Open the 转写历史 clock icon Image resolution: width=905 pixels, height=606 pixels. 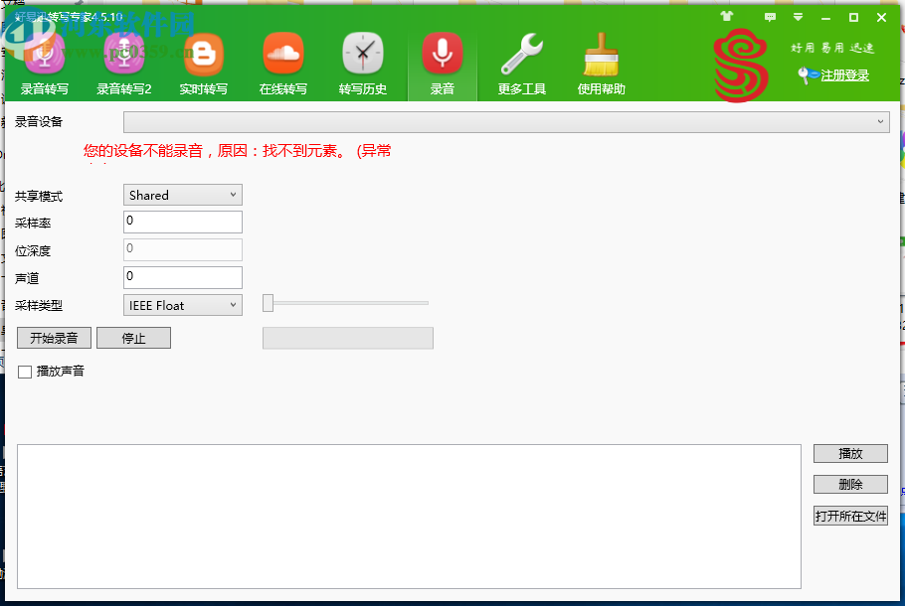pyautogui.click(x=362, y=65)
